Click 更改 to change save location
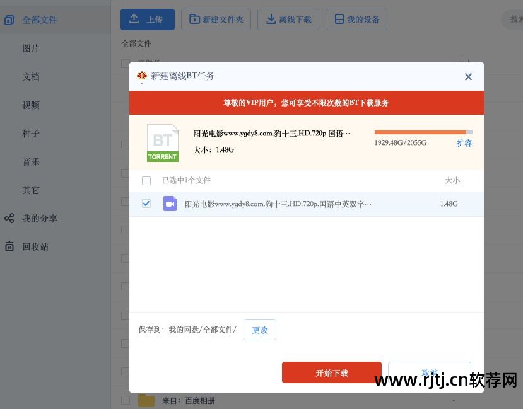This screenshot has height=409, width=523. [x=260, y=330]
